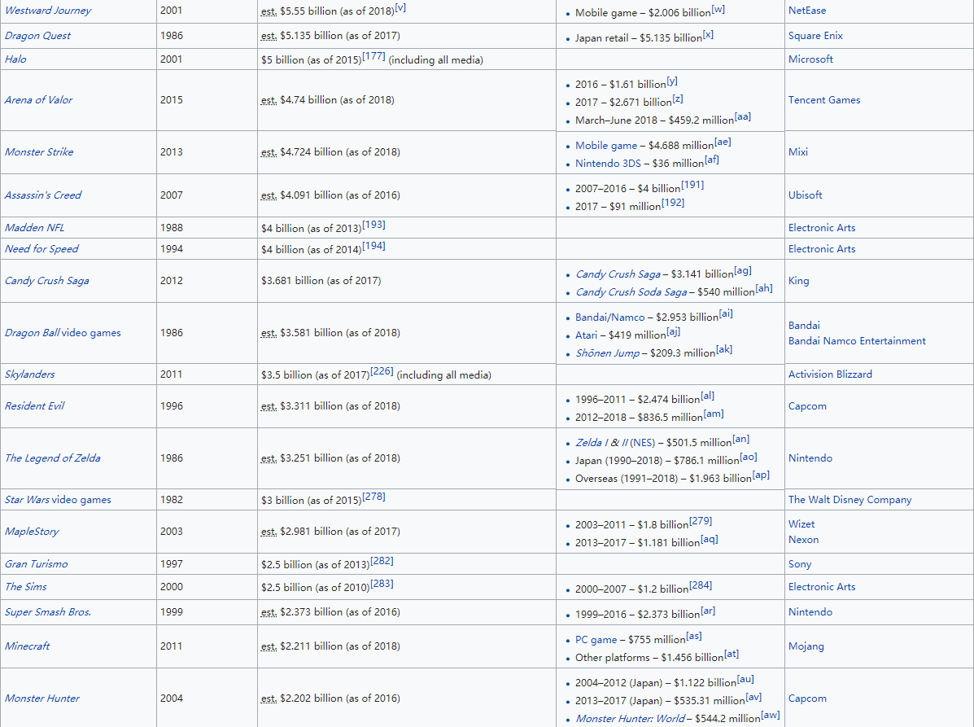
Task: Click the Mojang publisher link
Action: pos(806,646)
